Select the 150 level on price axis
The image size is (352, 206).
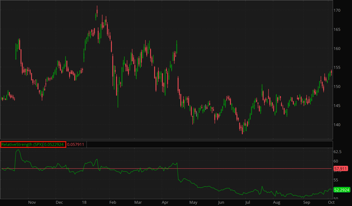[x=338, y=87]
